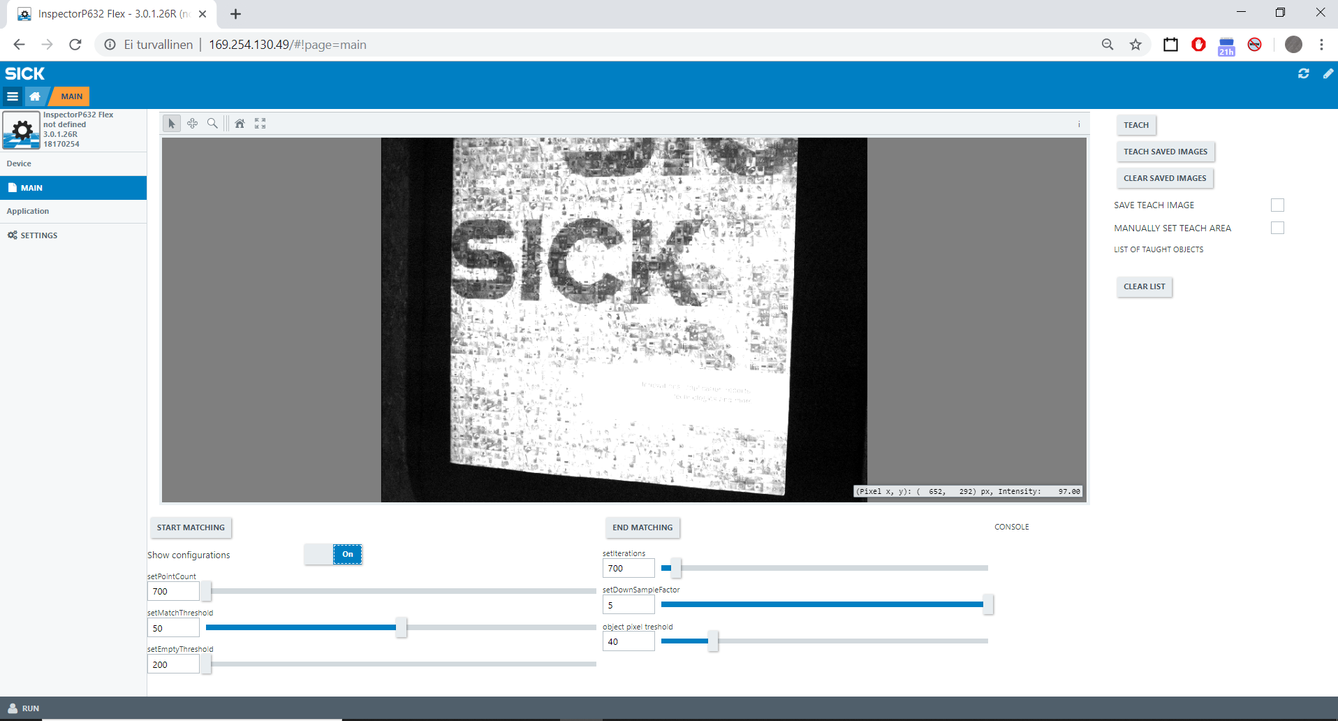Viewport: 1338px width, 721px height.
Task: Select the pointer tool in image toolbar
Action: [x=172, y=124]
